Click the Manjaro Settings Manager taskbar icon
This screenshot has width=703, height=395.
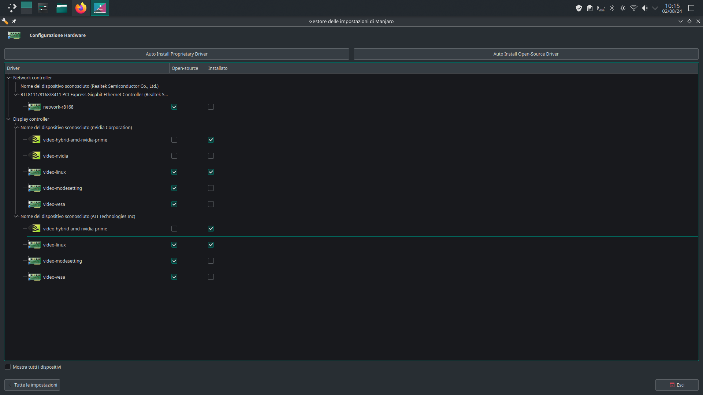(x=100, y=8)
